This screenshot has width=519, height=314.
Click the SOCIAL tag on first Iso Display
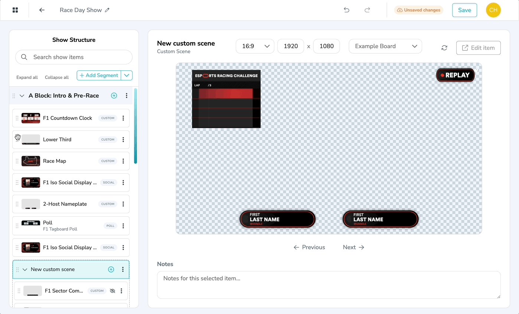[109, 183]
